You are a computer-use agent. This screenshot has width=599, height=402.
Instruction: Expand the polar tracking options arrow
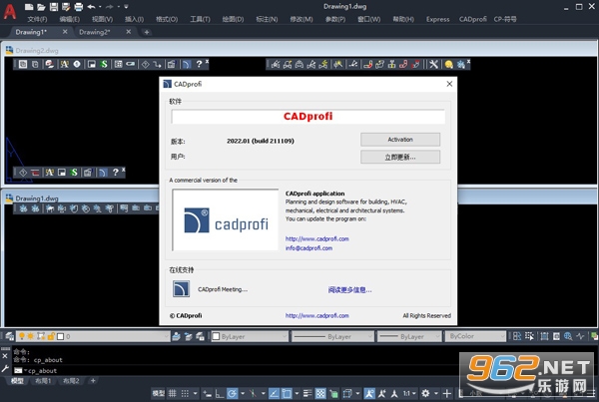[x=243, y=393]
